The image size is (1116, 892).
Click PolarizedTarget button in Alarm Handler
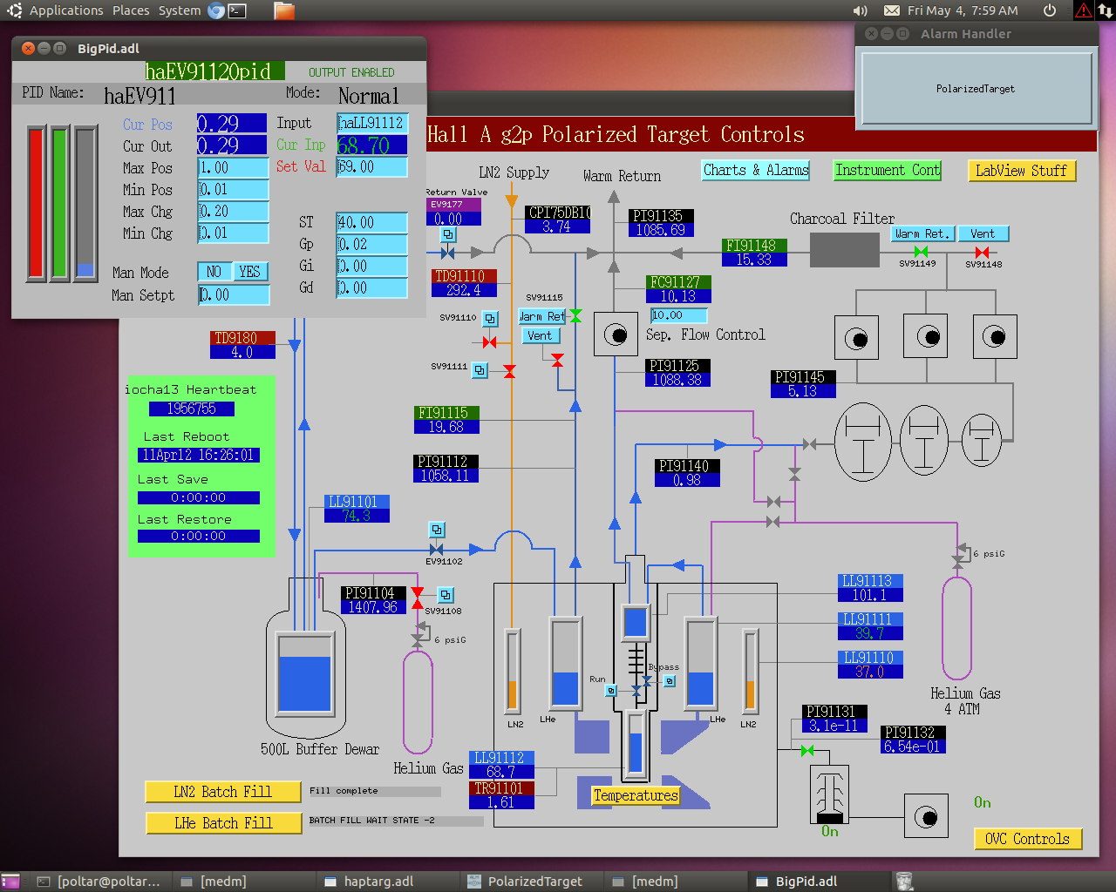pyautogui.click(x=976, y=88)
